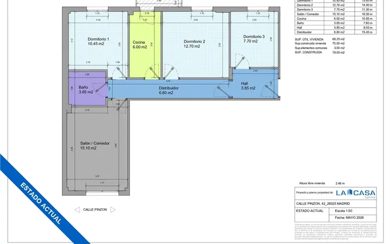Click the 15.45 m perimeter value in the table

367,32
